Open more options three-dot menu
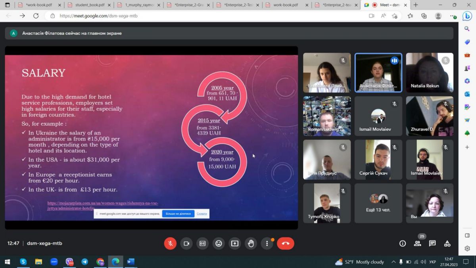The width and height of the screenshot is (476, 268). click(267, 243)
